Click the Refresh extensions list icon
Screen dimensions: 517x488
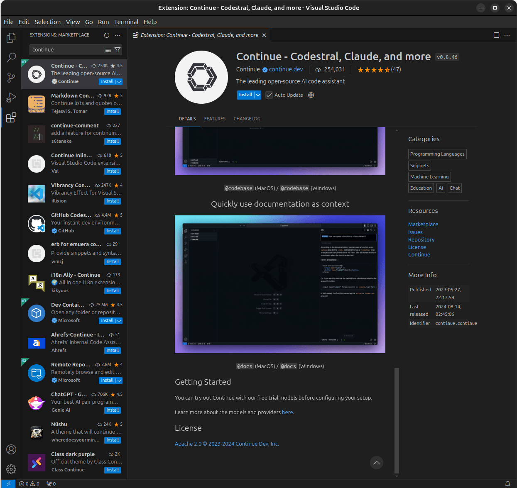click(107, 35)
